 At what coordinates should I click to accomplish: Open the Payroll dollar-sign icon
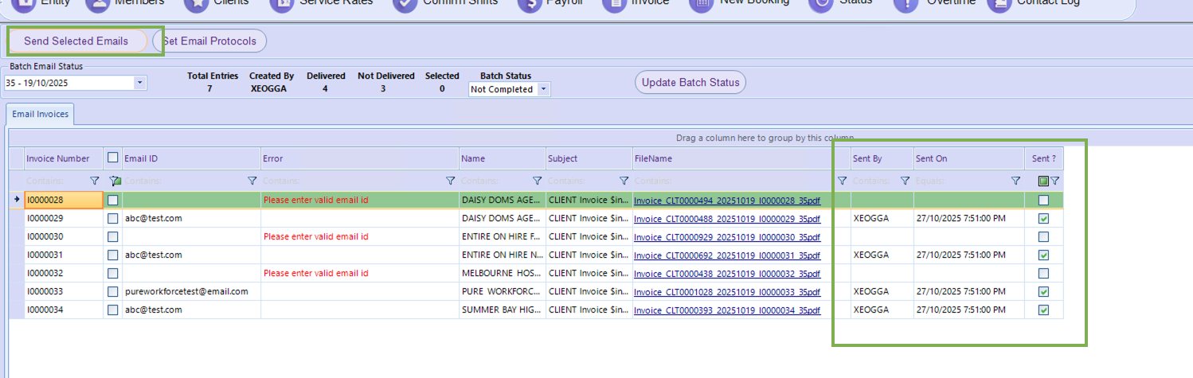click(x=528, y=4)
